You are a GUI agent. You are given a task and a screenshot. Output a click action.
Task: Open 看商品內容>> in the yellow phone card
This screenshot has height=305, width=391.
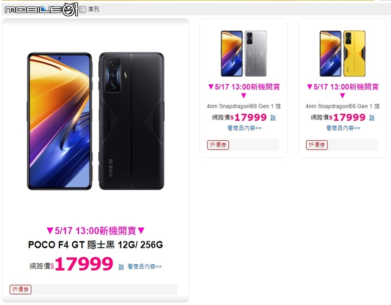click(x=343, y=128)
